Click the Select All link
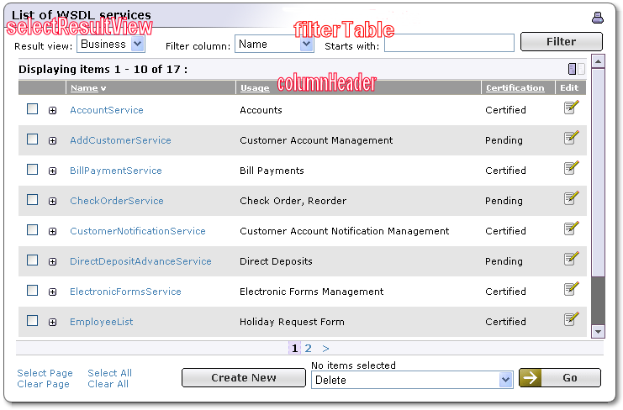 coord(109,373)
